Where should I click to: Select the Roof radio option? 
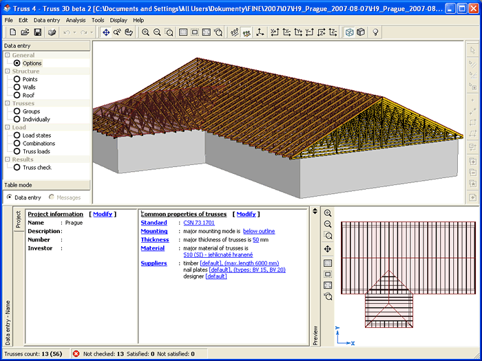(x=17, y=96)
